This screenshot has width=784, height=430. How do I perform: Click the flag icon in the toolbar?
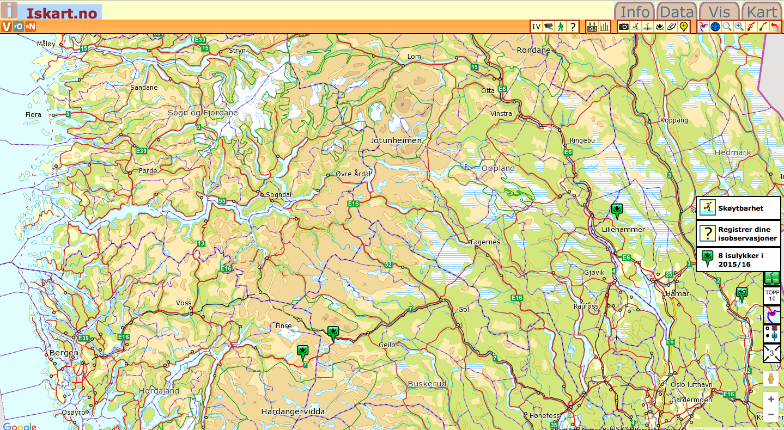(548, 27)
